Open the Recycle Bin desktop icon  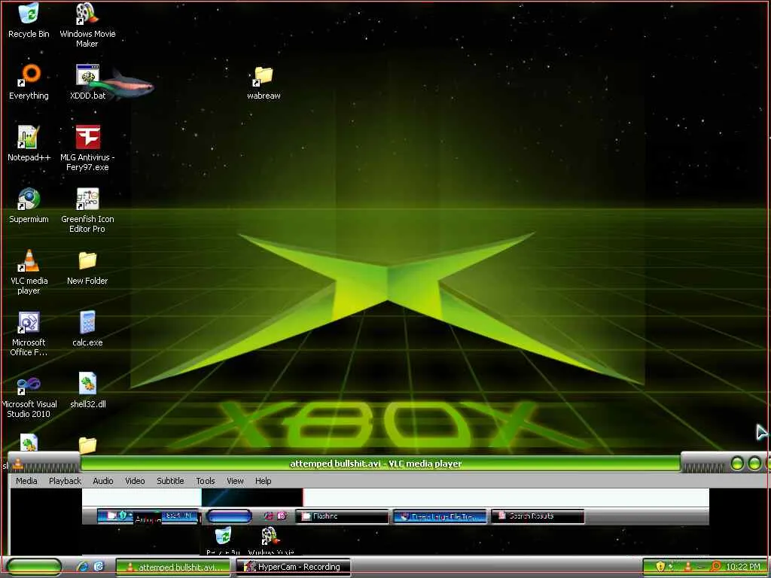point(29,20)
